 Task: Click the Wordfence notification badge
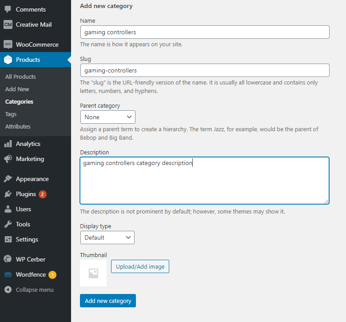pyautogui.click(x=52, y=275)
